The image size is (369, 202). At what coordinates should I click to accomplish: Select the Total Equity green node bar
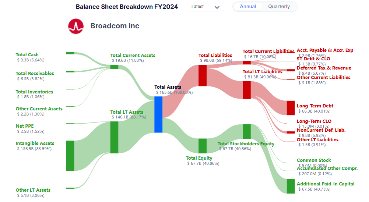[x=203, y=146]
